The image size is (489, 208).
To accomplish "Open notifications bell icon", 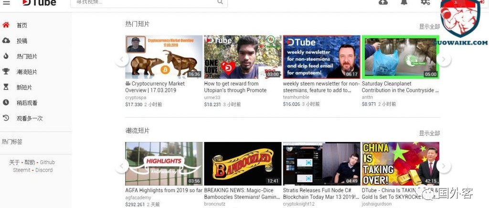I will coord(404,2).
